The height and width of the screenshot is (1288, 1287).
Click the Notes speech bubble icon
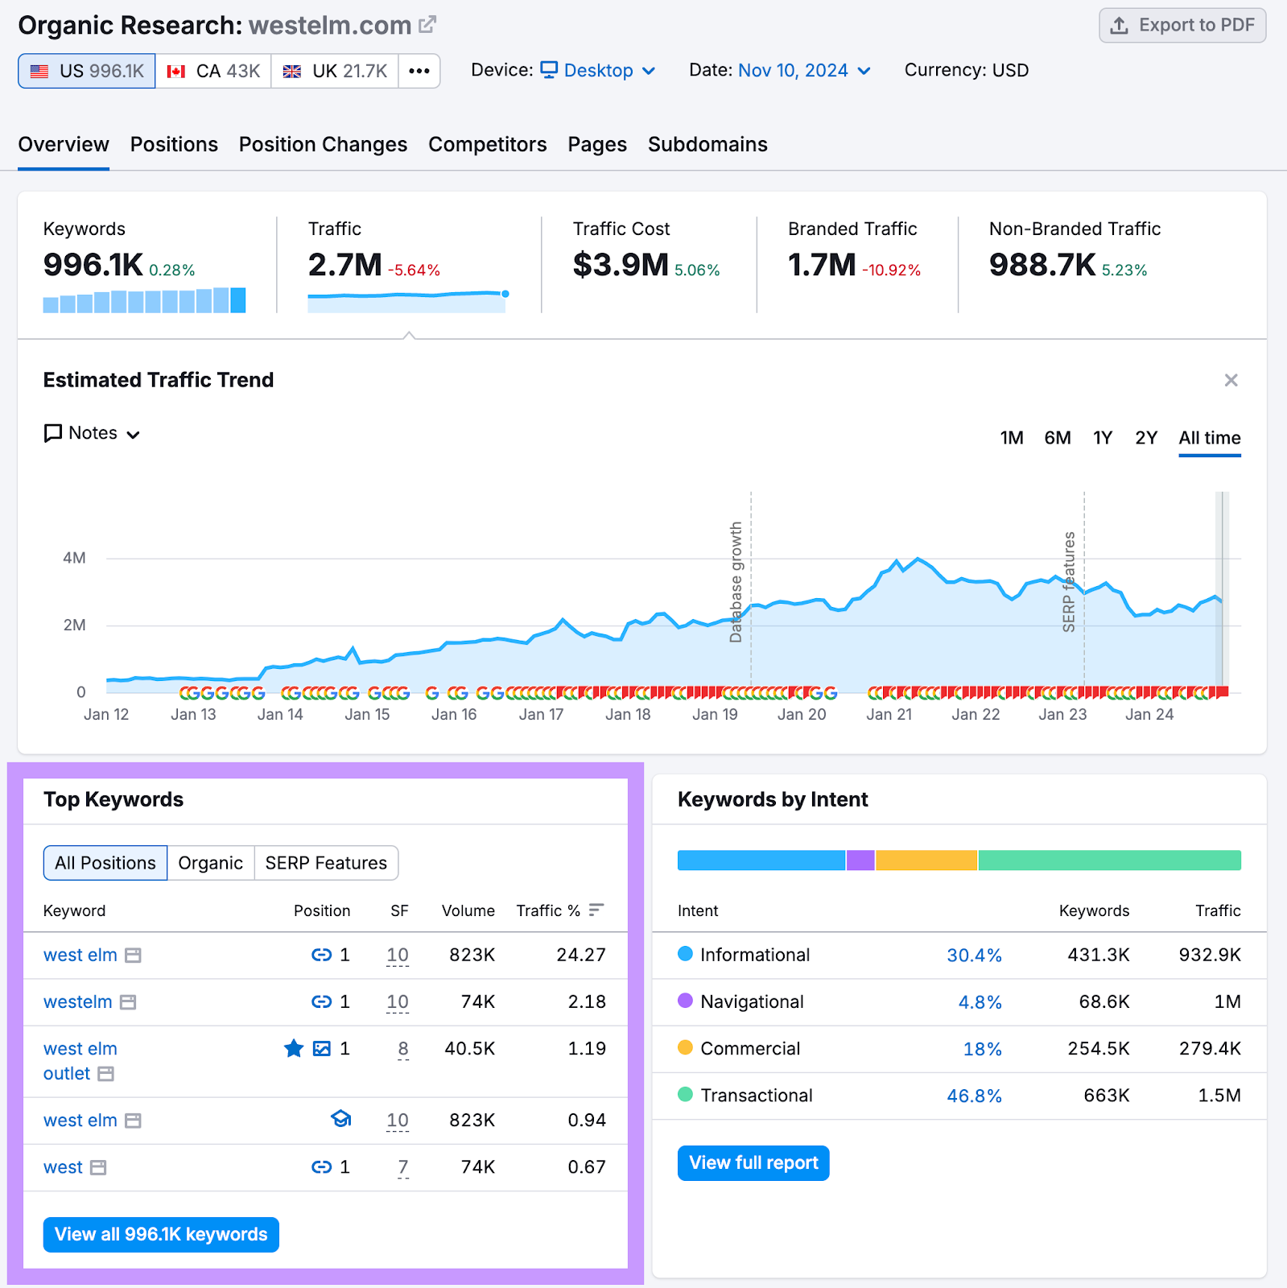pyautogui.click(x=53, y=433)
